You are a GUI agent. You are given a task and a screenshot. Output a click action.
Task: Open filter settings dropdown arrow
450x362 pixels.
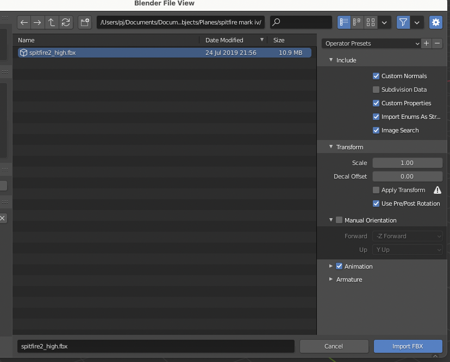click(417, 22)
